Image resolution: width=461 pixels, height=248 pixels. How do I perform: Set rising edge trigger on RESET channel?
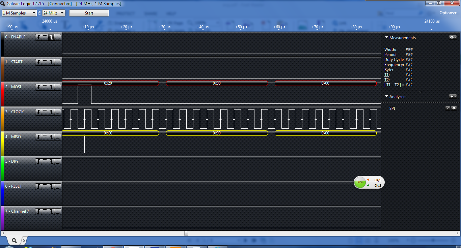coord(38,187)
